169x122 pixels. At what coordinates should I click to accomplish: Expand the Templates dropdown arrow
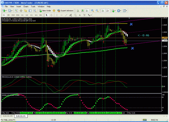pos(127,11)
